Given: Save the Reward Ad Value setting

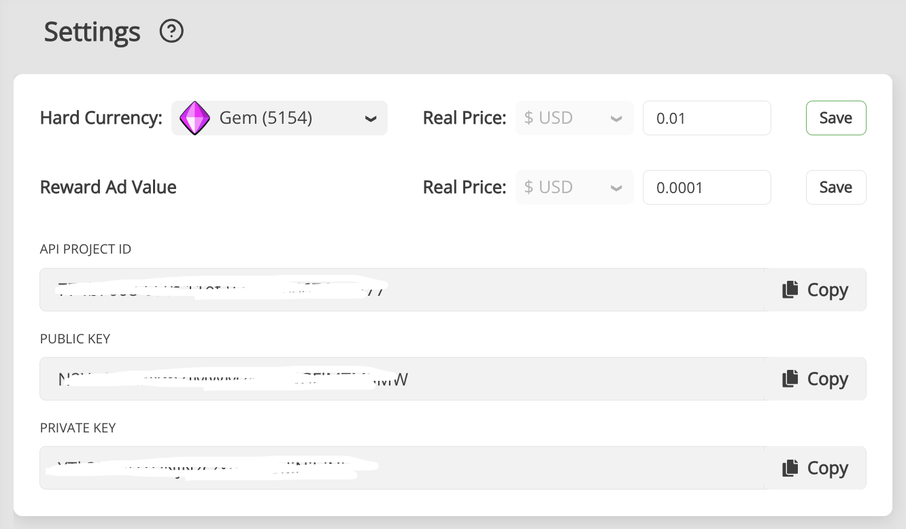Looking at the screenshot, I should [836, 187].
